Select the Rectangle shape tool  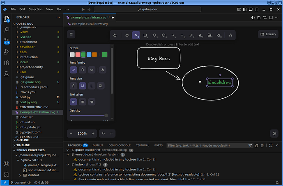point(145,35)
